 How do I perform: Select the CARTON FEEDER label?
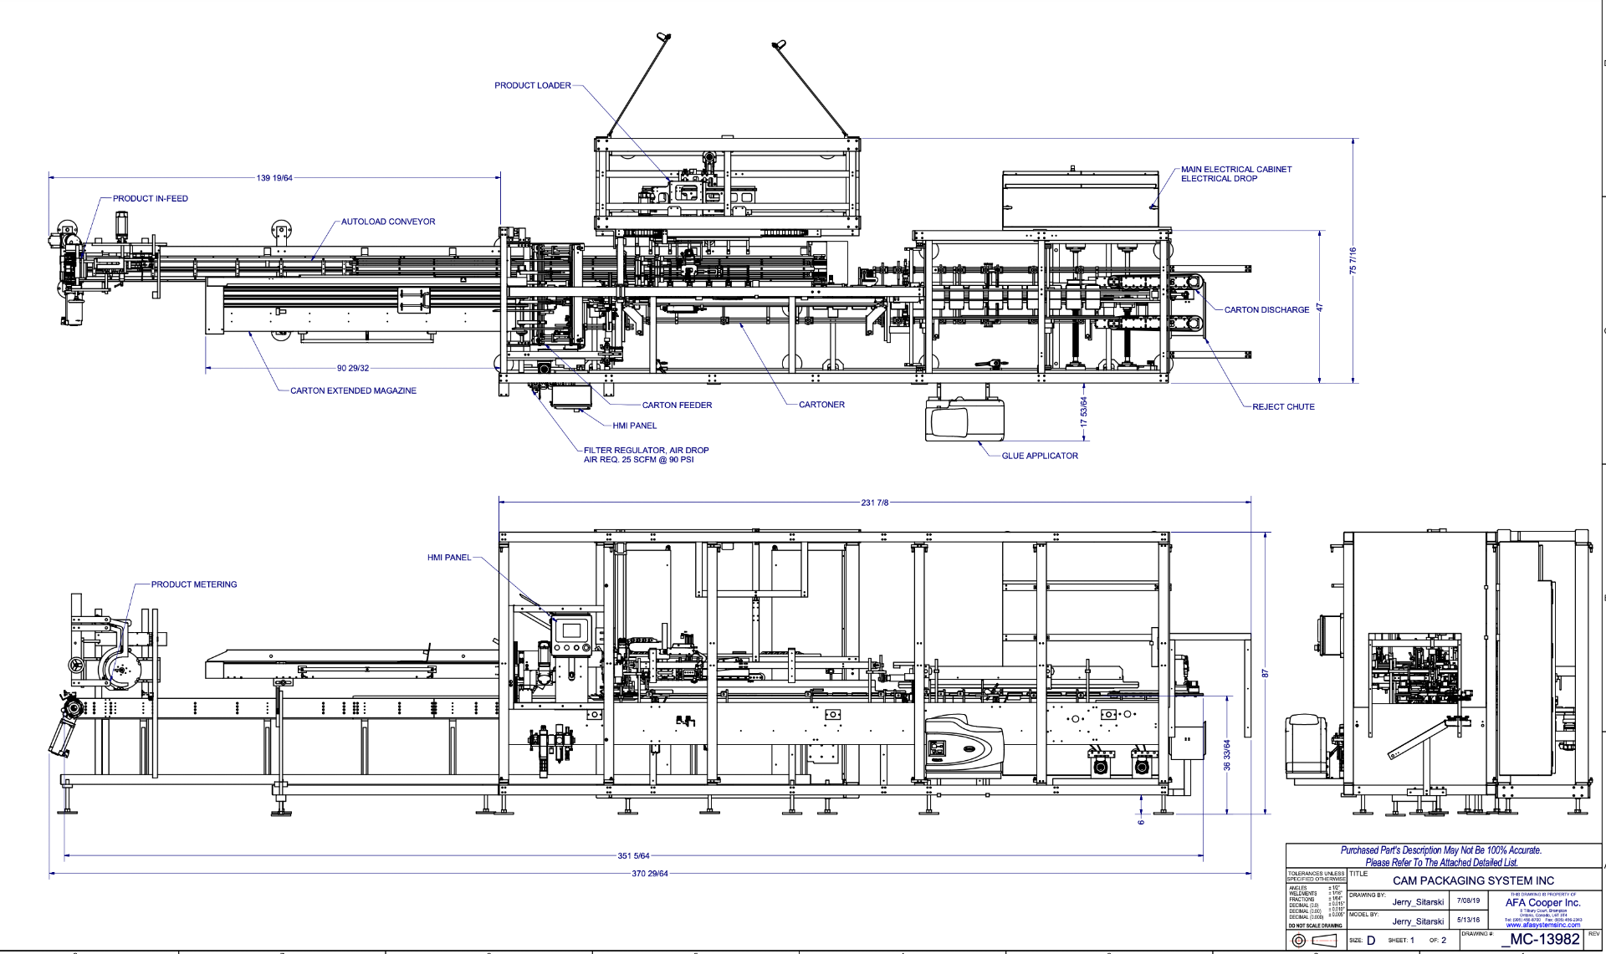(677, 406)
